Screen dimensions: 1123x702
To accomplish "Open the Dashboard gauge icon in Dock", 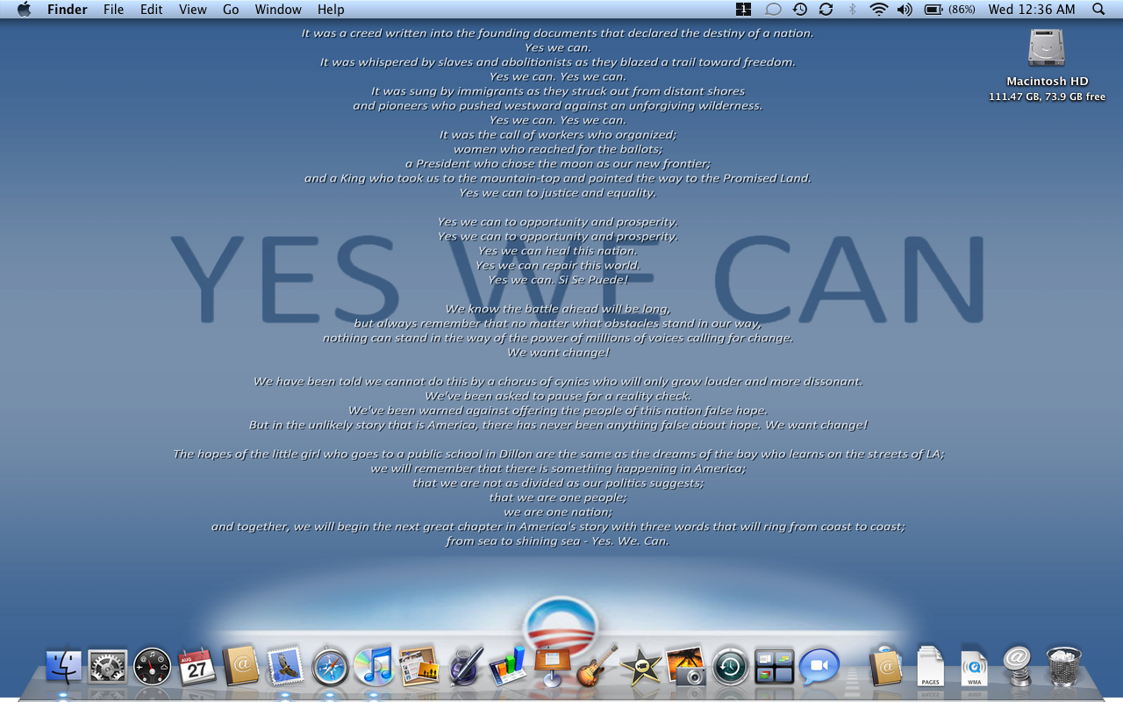I will point(153,667).
